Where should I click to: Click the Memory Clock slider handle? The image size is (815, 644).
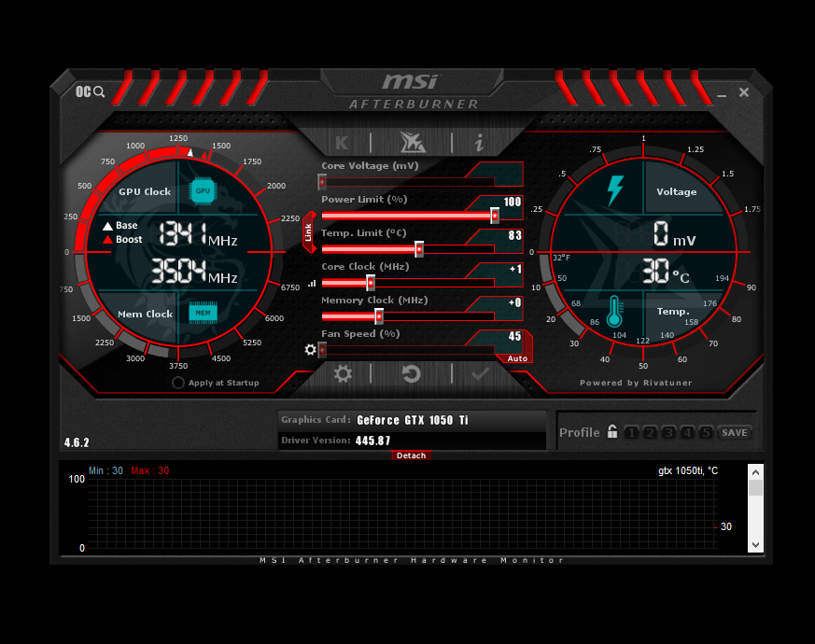coord(379,316)
